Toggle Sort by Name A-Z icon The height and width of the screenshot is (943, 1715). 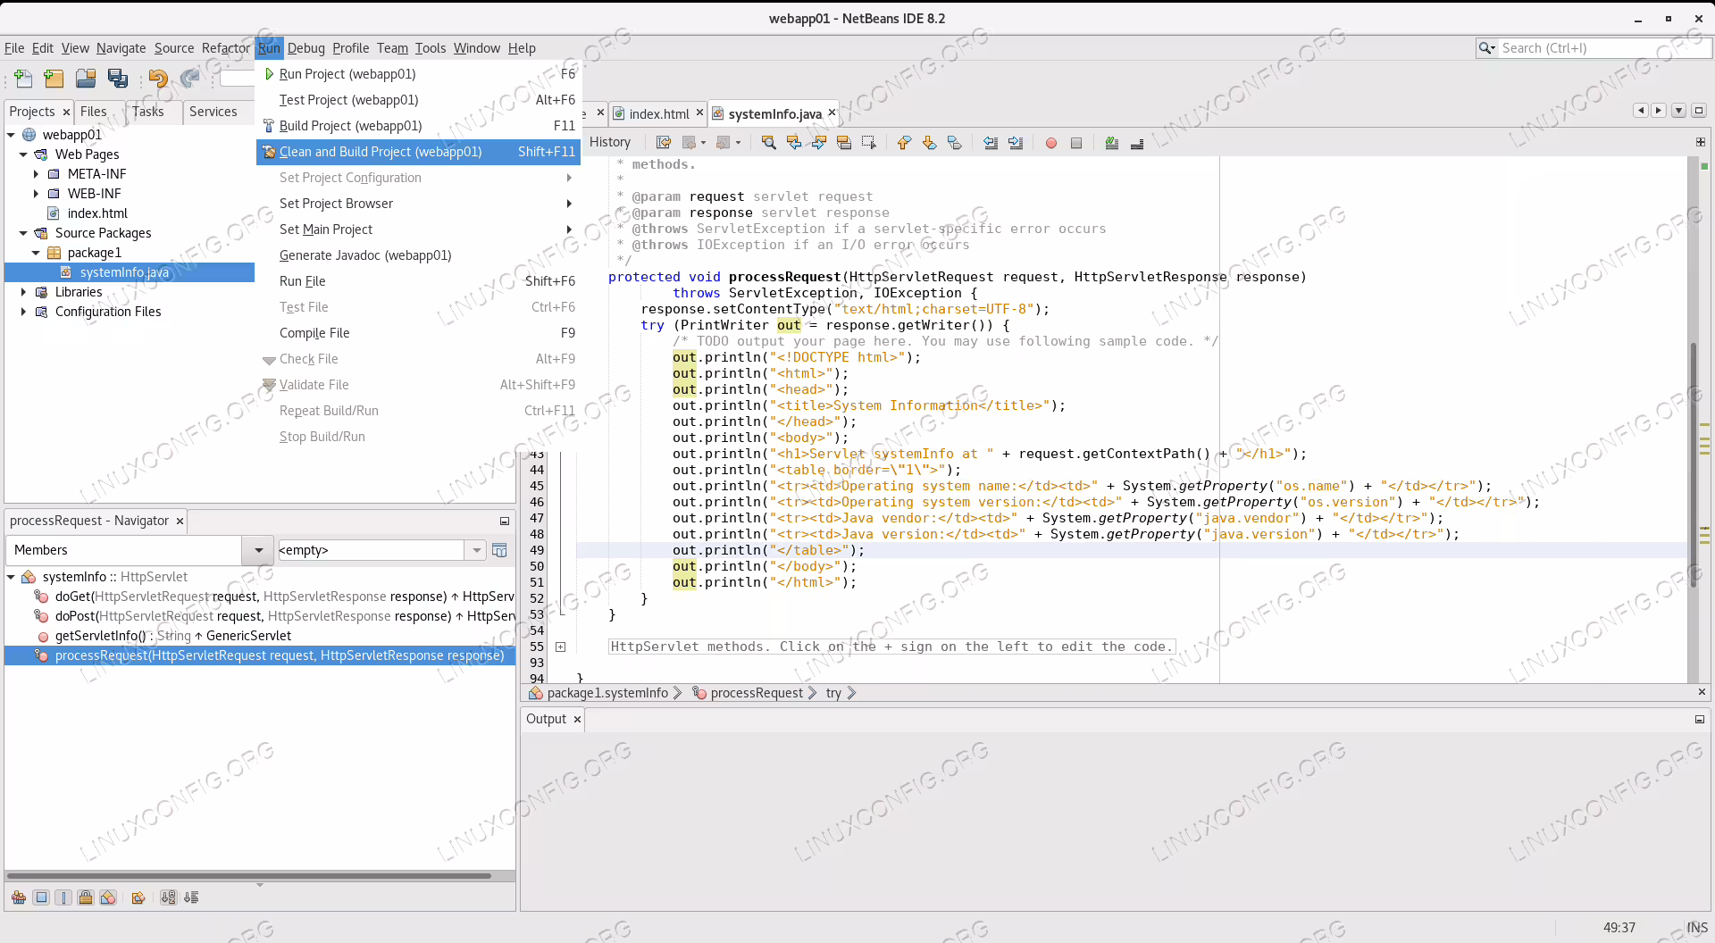point(168,897)
